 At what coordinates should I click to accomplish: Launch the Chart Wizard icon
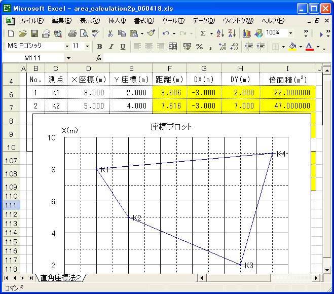coord(247,33)
